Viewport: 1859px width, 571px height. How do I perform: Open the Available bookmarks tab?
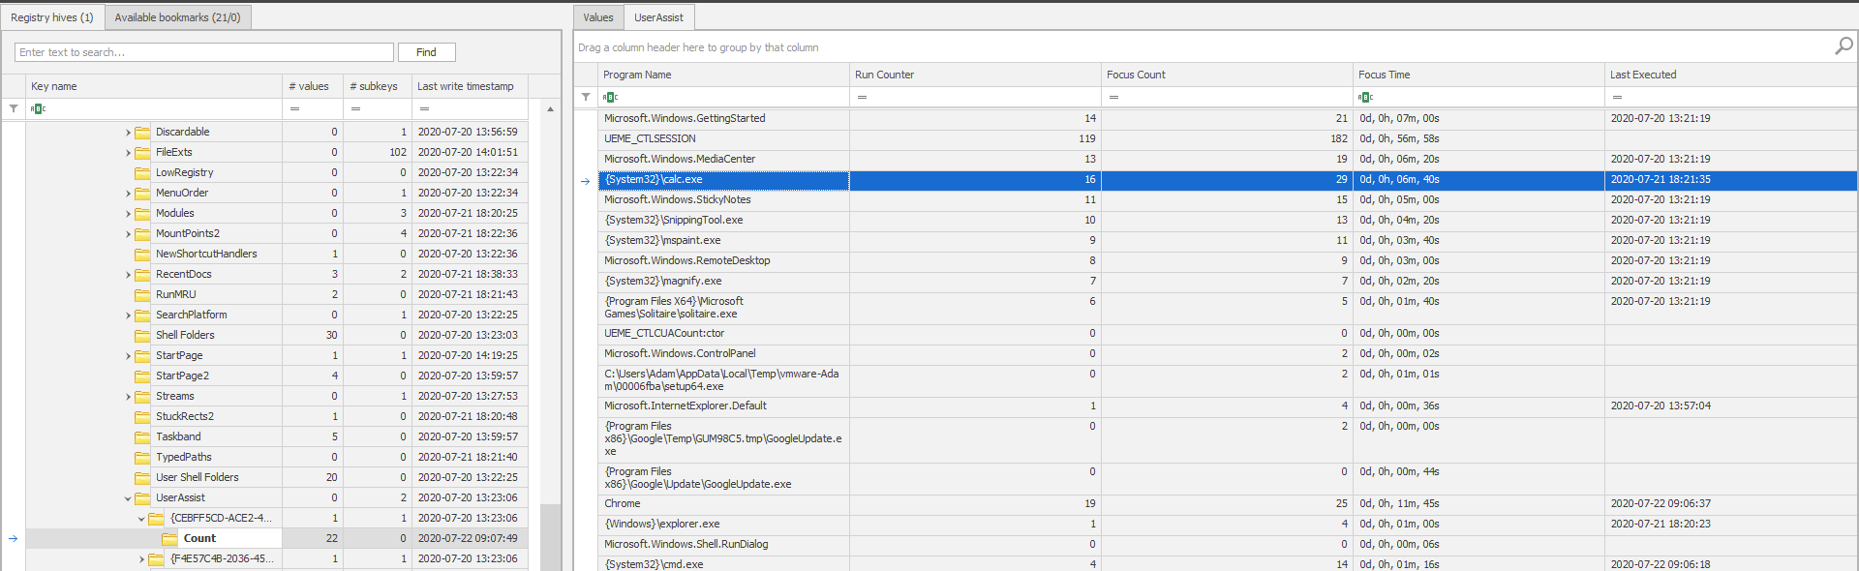point(177,17)
